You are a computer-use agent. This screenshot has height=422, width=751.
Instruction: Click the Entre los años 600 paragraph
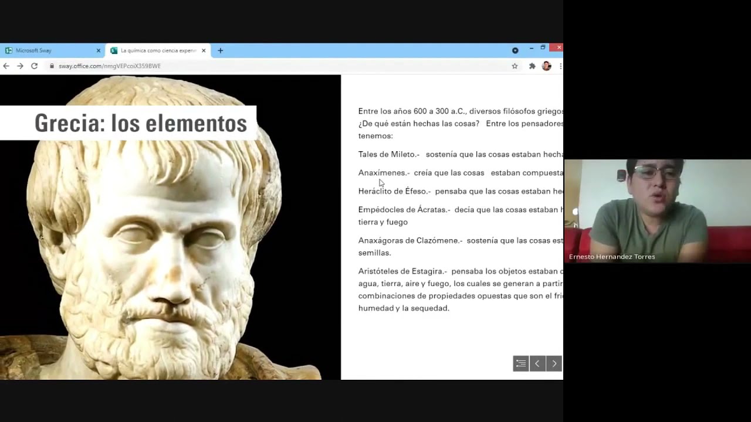[461, 123]
